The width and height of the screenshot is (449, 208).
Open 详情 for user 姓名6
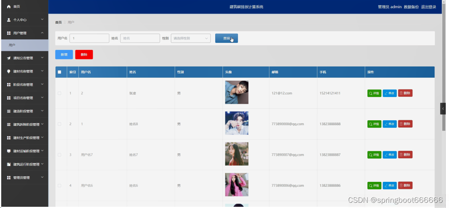pos(374,185)
